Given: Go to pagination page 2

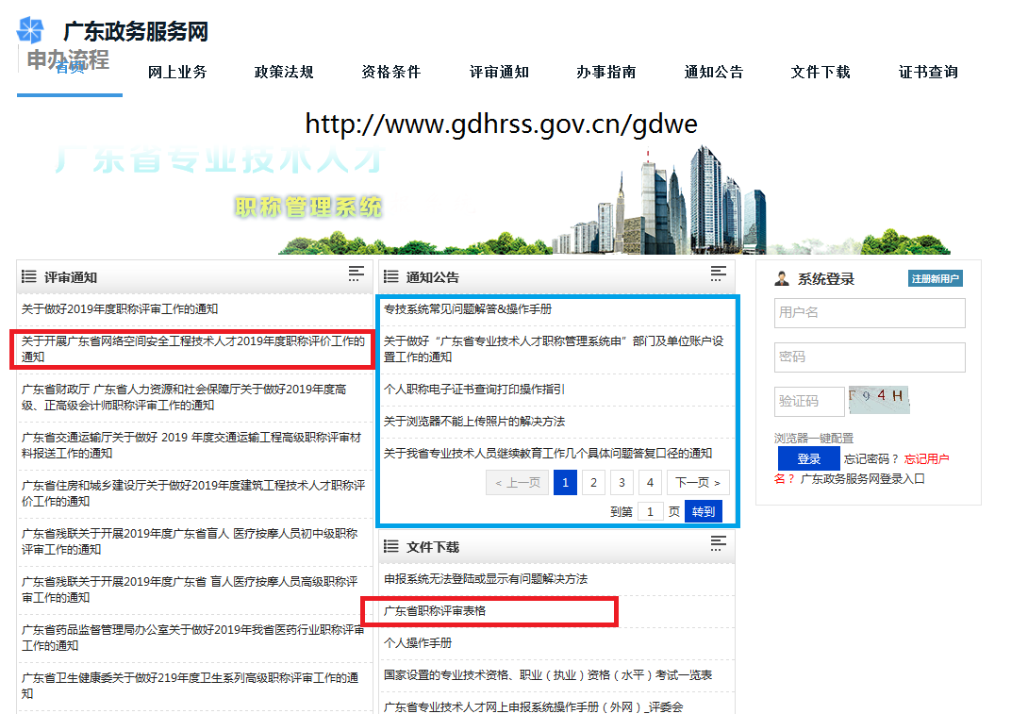Looking at the screenshot, I should pyautogui.click(x=593, y=483).
